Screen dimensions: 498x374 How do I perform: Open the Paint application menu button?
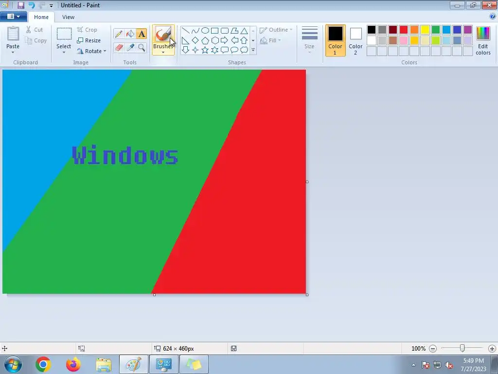click(x=13, y=17)
